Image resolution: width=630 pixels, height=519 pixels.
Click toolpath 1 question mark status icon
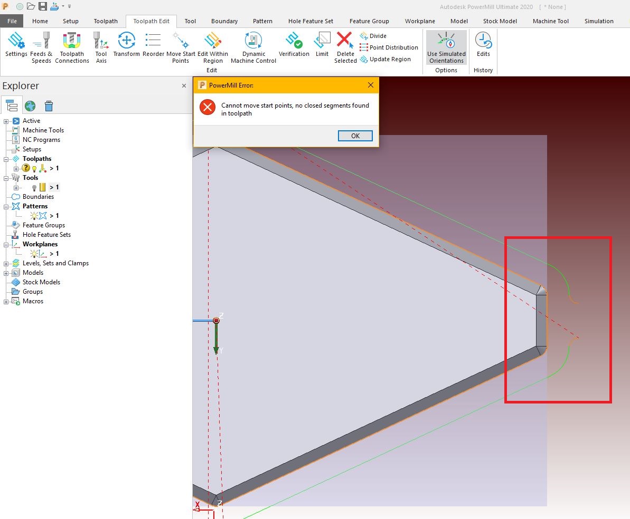click(26, 168)
